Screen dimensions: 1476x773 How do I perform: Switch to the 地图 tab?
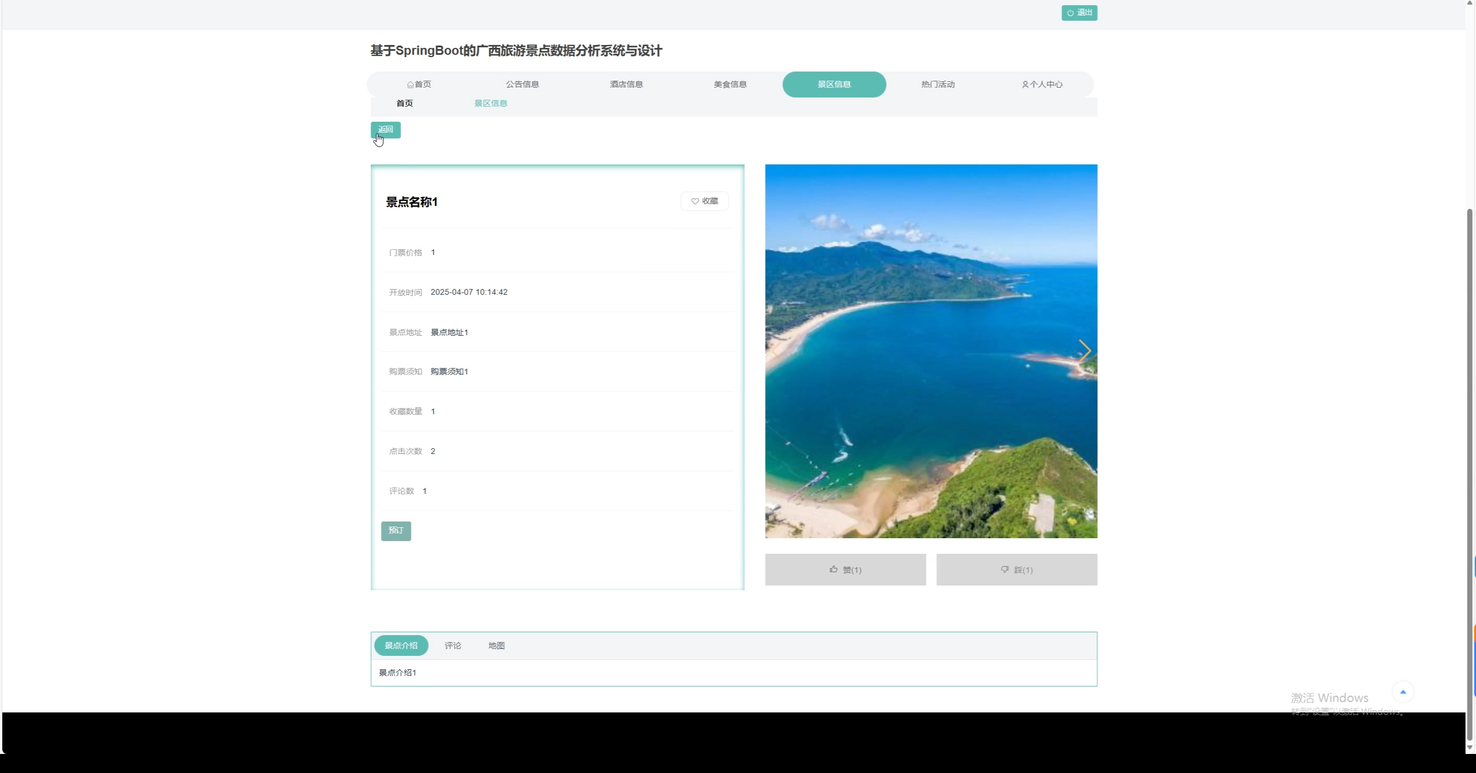click(496, 646)
